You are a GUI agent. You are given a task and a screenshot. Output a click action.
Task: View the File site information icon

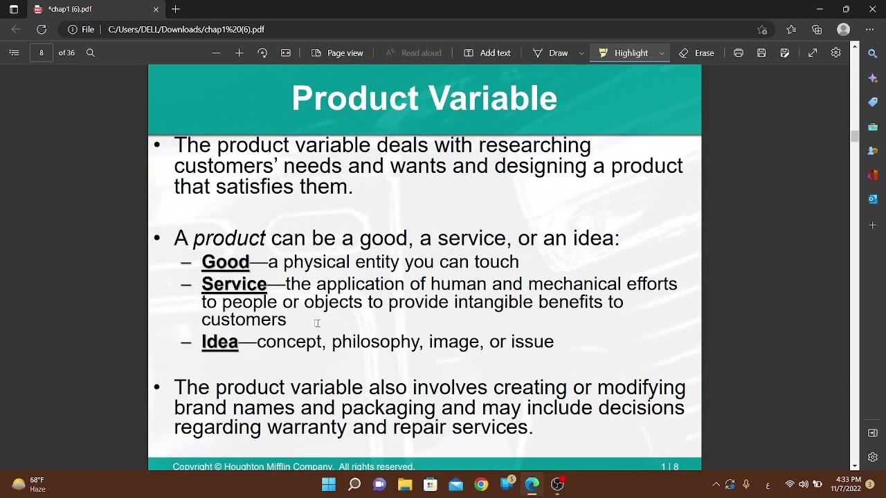tap(81, 29)
